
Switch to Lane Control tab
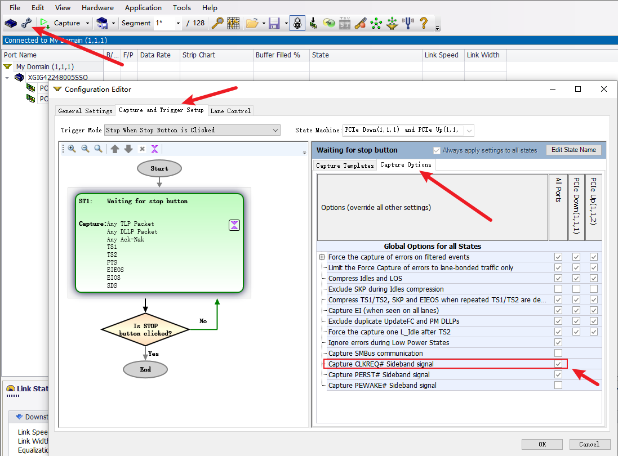tap(230, 111)
